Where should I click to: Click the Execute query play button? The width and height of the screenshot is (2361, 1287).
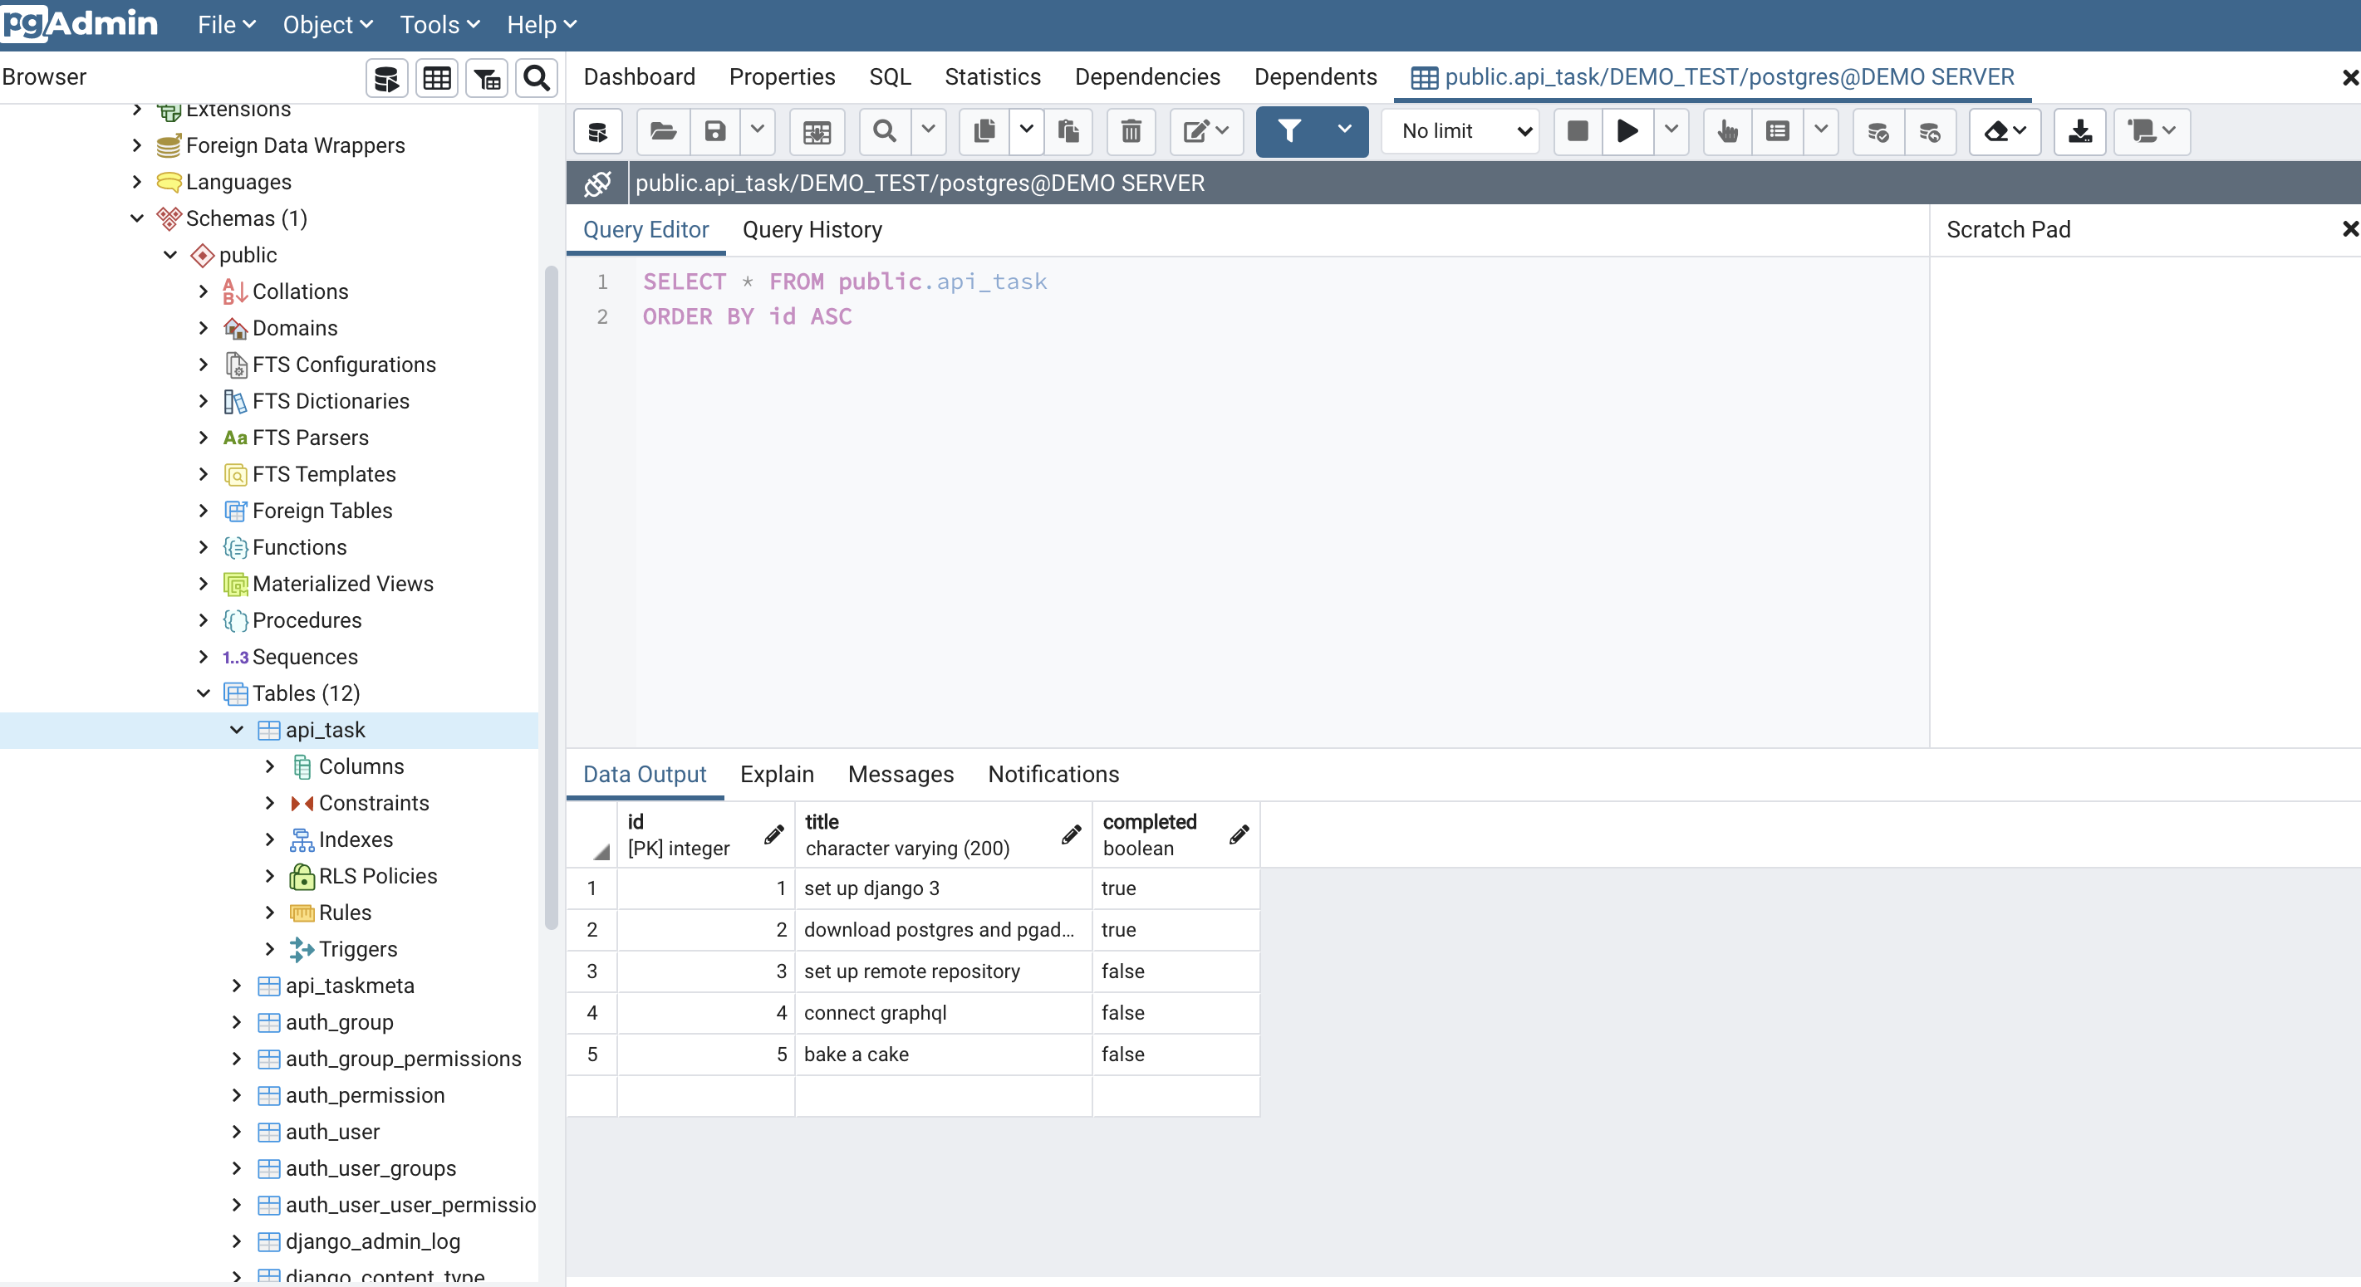tap(1627, 131)
